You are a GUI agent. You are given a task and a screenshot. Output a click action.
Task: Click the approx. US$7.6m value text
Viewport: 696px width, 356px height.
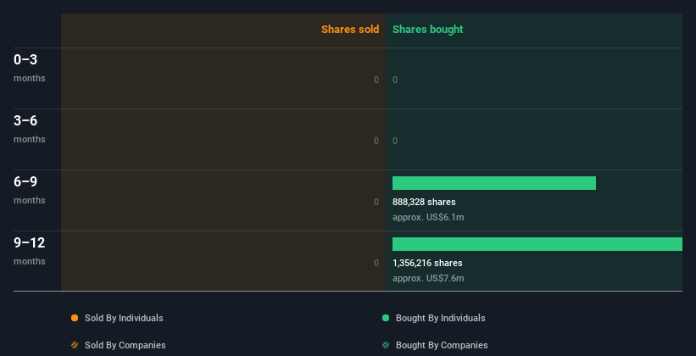[x=428, y=278]
